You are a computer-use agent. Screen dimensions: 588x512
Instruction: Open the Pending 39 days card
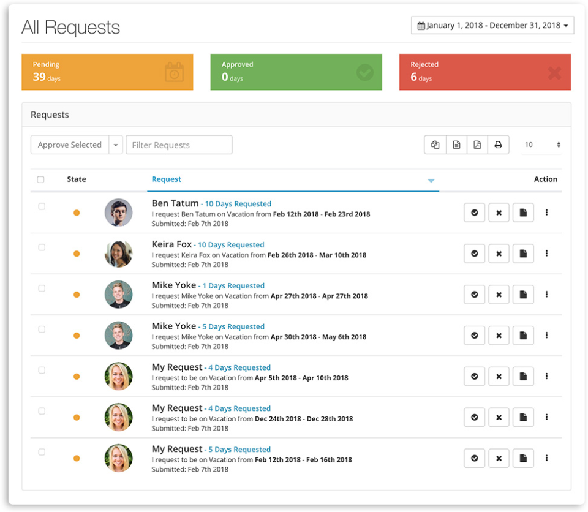tap(107, 72)
